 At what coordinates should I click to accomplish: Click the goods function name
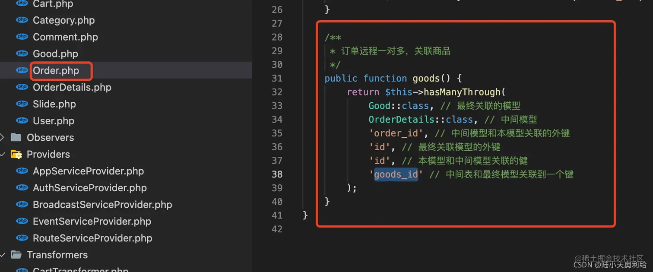click(426, 78)
